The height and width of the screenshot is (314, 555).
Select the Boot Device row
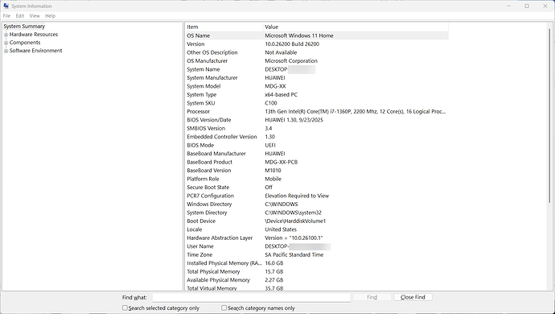(x=317, y=221)
